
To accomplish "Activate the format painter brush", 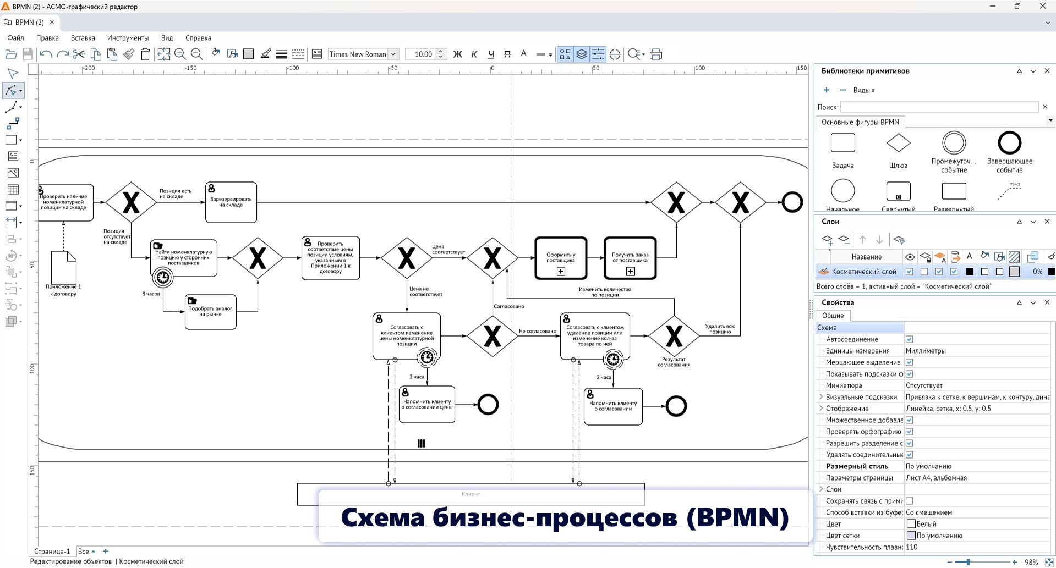I will (129, 54).
